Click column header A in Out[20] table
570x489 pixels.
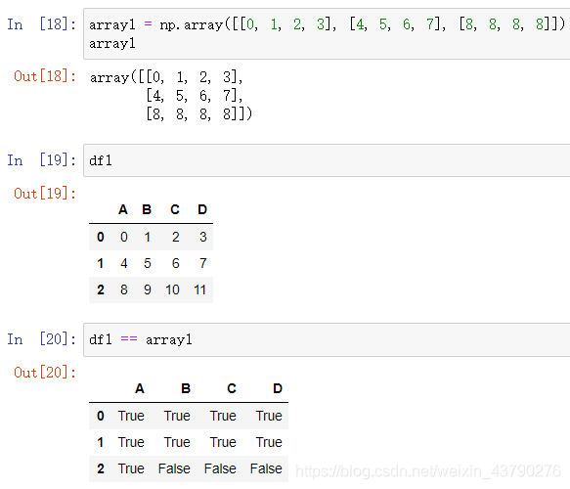click(140, 388)
